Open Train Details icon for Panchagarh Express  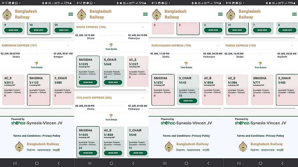point(186,65)
